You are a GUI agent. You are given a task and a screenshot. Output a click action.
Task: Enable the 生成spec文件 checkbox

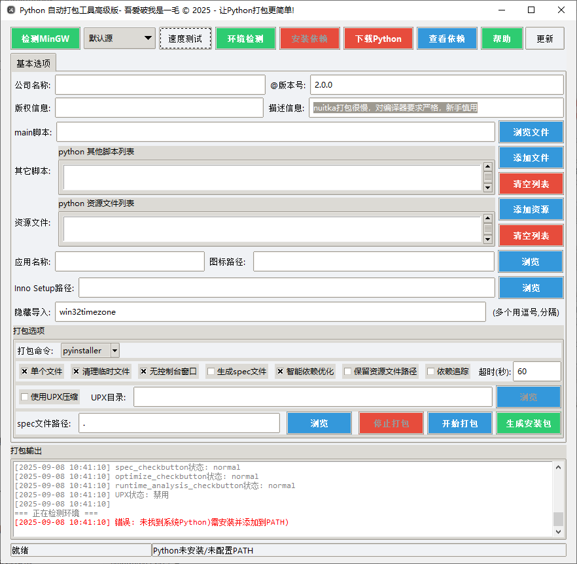211,372
